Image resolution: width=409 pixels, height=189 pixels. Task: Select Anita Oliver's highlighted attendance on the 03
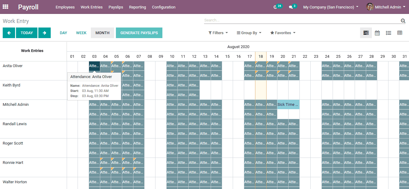click(94, 66)
